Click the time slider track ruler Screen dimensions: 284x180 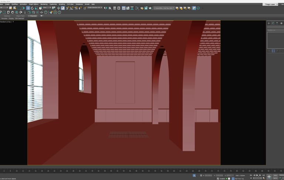tap(133, 171)
